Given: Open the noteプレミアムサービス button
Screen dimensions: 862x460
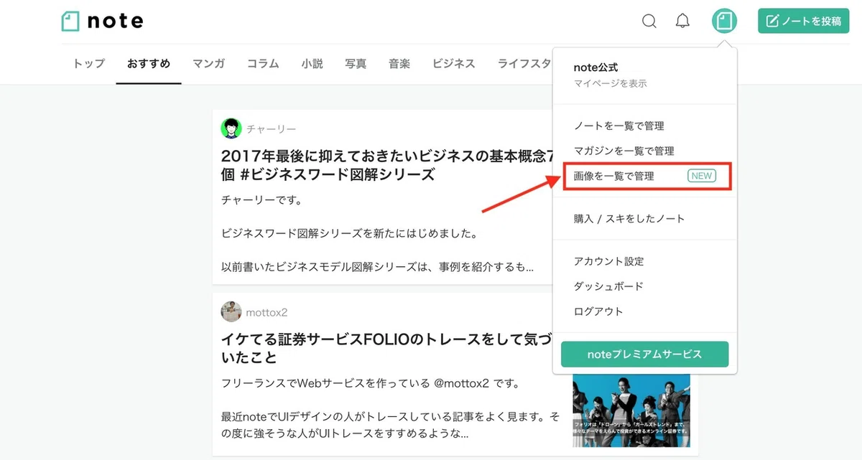Looking at the screenshot, I should coord(645,355).
